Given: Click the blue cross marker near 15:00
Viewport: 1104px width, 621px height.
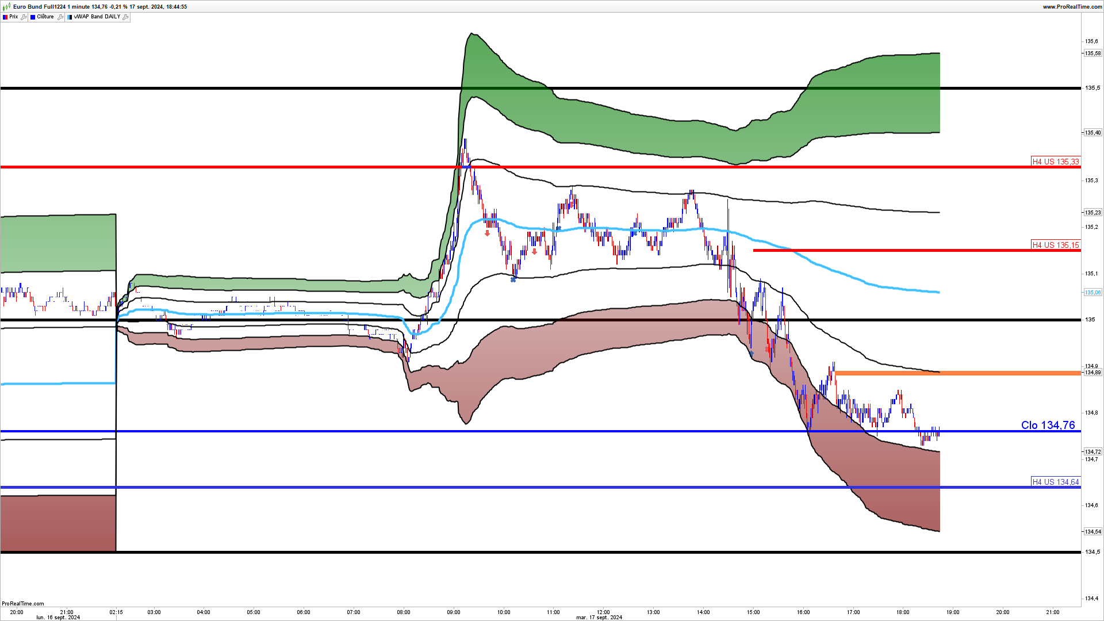Looking at the screenshot, I should pos(752,354).
